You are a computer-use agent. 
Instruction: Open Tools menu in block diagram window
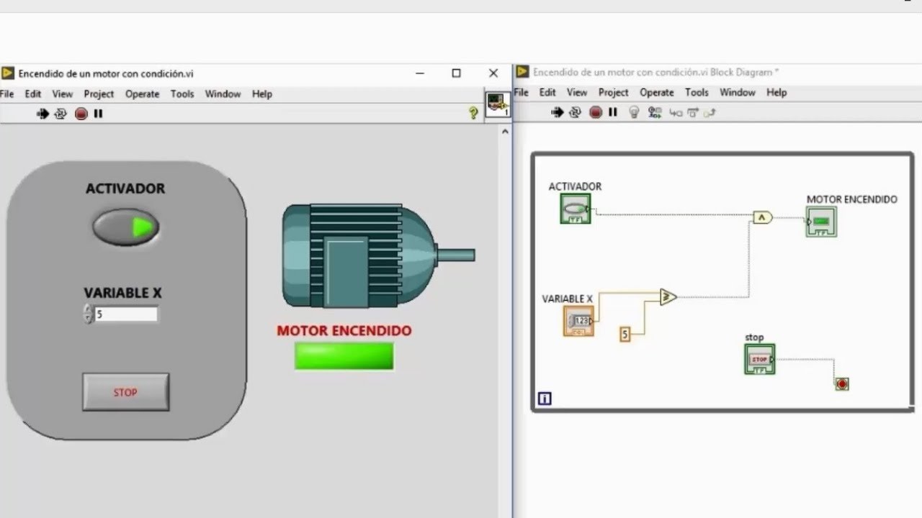(x=697, y=92)
